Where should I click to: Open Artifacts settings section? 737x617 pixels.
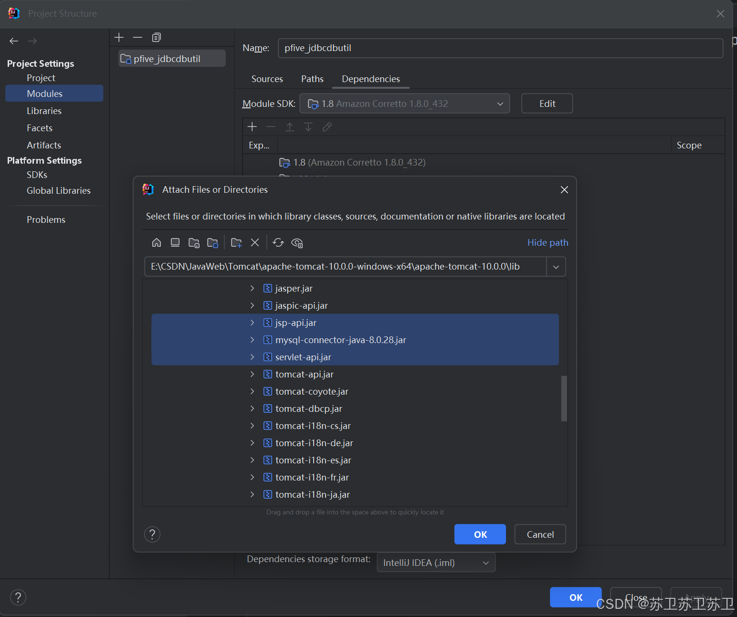44,145
